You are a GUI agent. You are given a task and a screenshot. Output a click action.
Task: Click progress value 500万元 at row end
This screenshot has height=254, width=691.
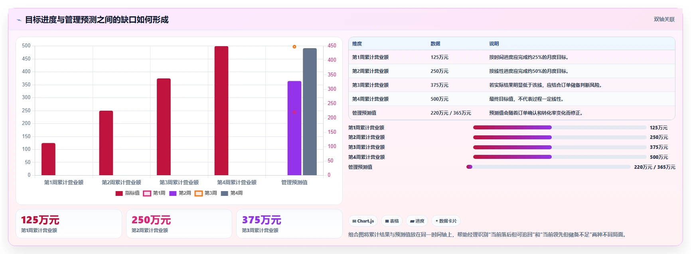pyautogui.click(x=659, y=157)
